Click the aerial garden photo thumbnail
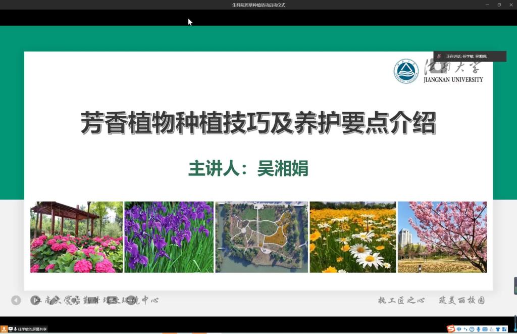 coord(262,237)
